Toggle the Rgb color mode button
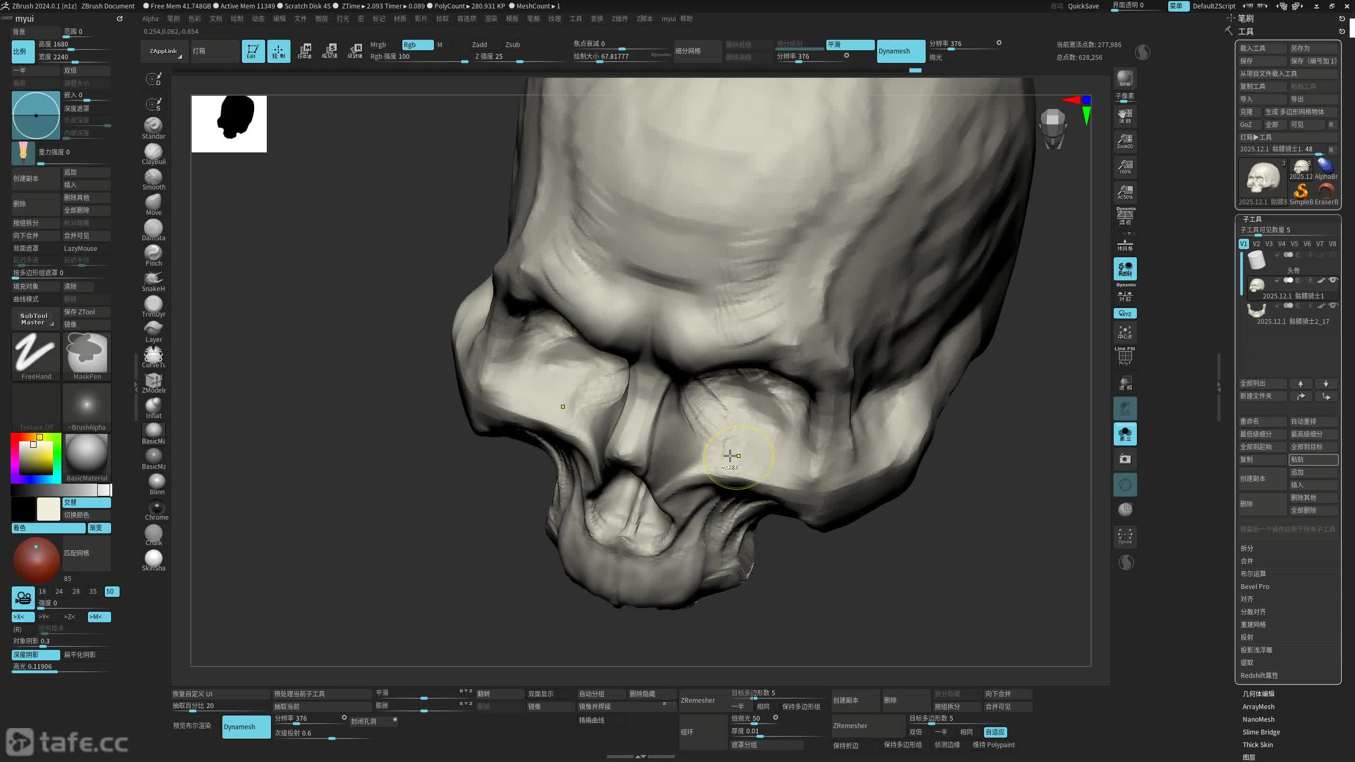Screen dimensions: 1355x762 [417, 45]
